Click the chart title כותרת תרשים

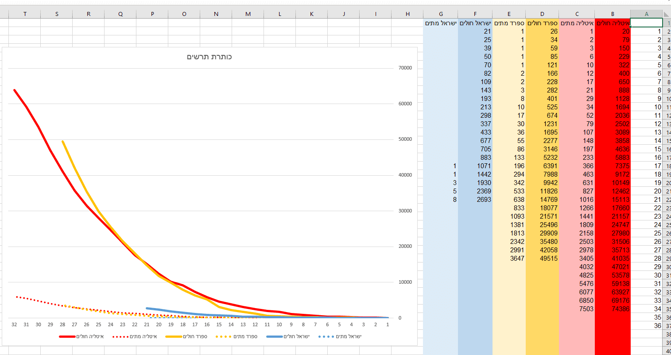tap(209, 57)
